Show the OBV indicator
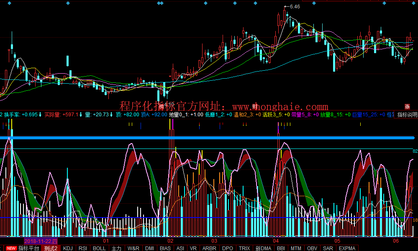This screenshot has height=251, width=418. pos(313,248)
